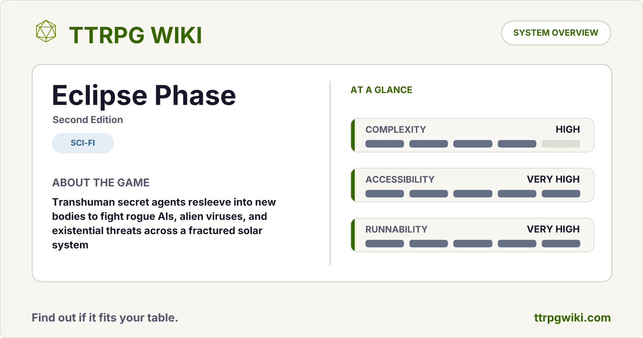Select the SCI-FI genre tag
643x338 pixels.
click(x=83, y=143)
